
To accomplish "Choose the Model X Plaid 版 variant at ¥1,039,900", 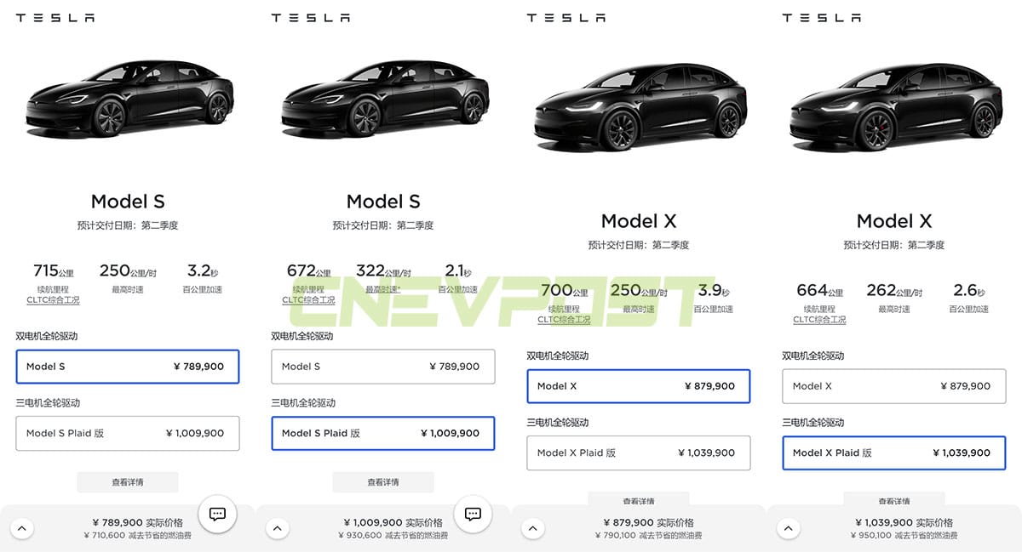I will click(x=893, y=452).
